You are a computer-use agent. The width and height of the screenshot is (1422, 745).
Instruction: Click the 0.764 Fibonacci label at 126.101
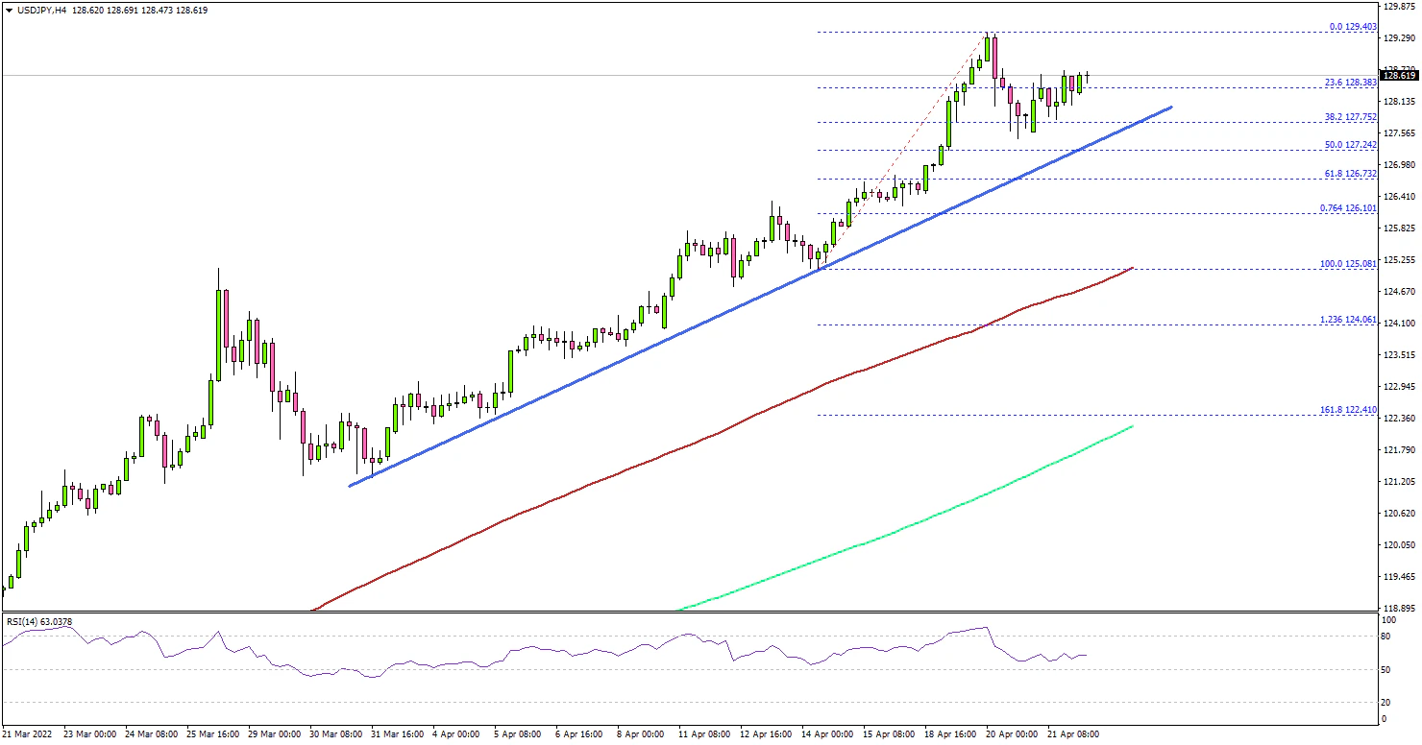(x=1350, y=208)
